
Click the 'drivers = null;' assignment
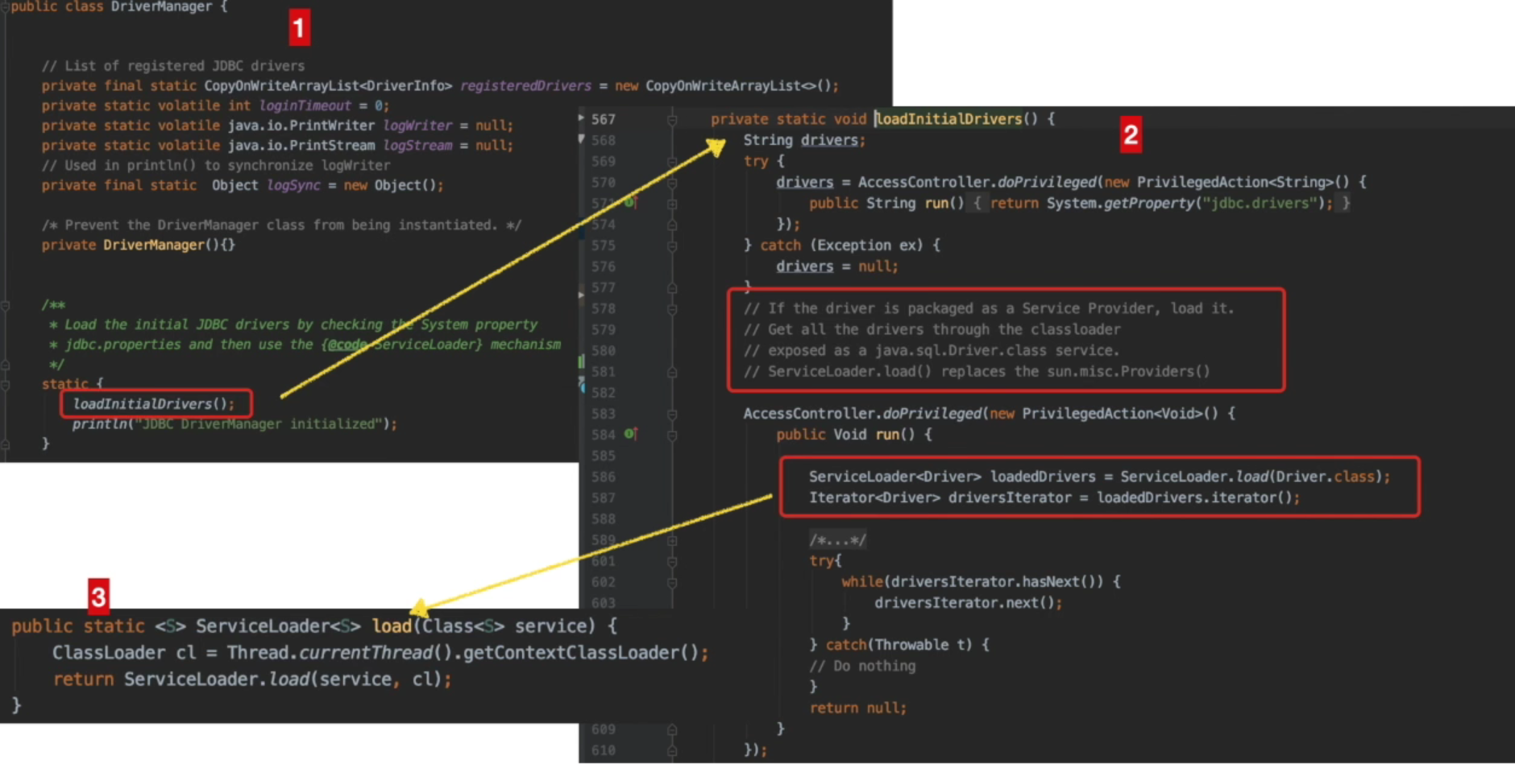point(836,266)
